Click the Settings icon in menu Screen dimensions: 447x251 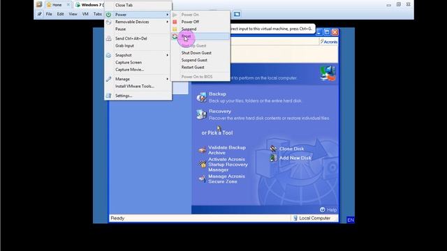pos(109,96)
